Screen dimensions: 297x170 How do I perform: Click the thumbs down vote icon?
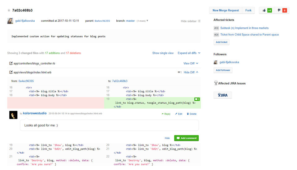click(279, 10)
